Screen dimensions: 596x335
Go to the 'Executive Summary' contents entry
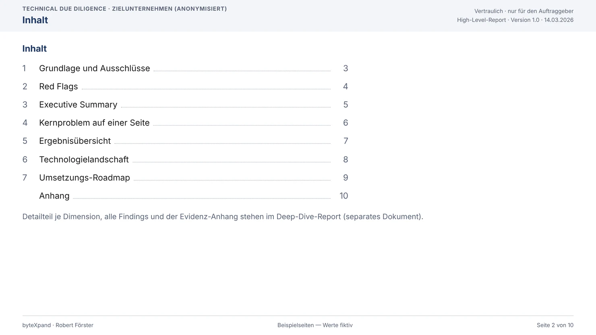tap(78, 105)
